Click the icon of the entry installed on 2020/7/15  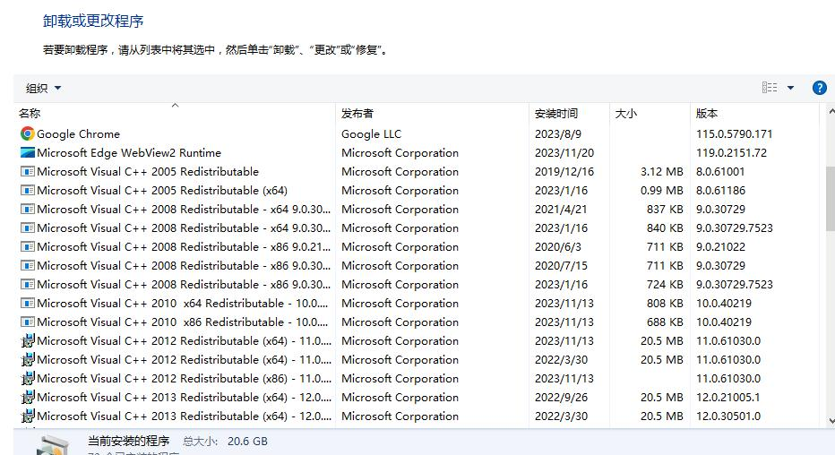point(27,265)
